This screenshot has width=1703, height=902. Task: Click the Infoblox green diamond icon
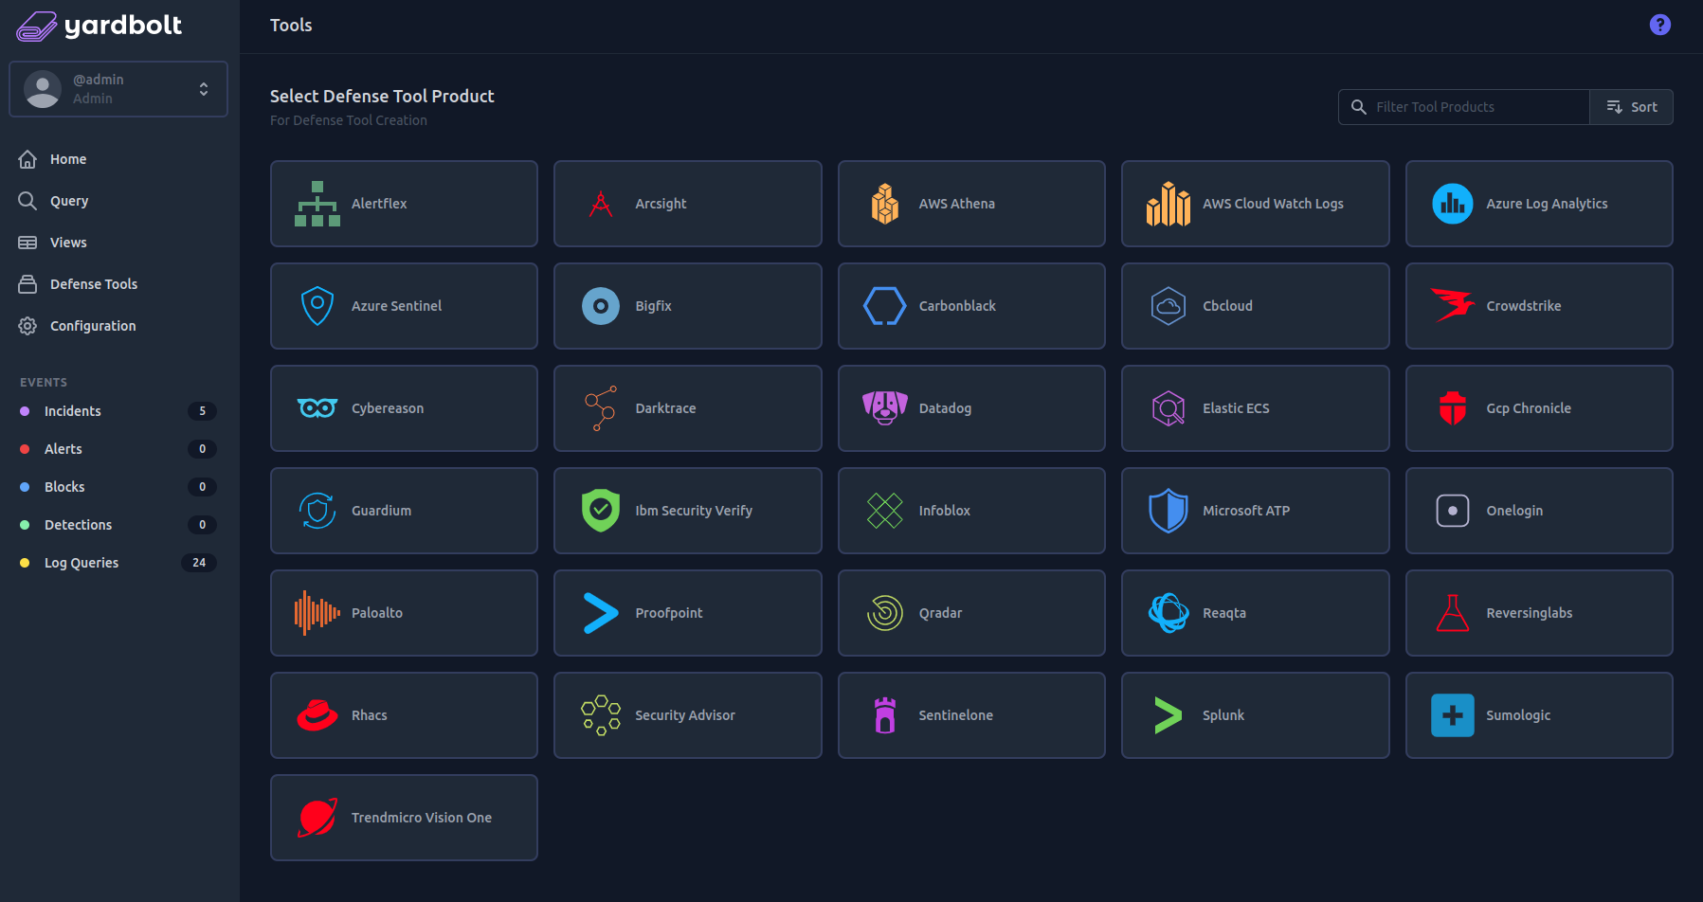tap(885, 511)
